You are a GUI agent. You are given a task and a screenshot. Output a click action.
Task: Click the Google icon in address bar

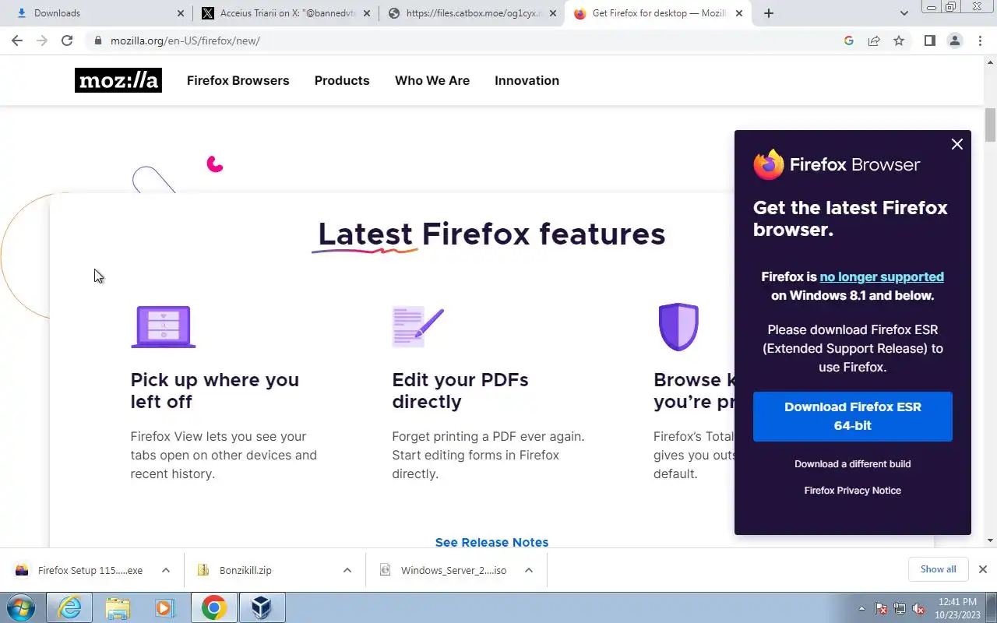849,40
